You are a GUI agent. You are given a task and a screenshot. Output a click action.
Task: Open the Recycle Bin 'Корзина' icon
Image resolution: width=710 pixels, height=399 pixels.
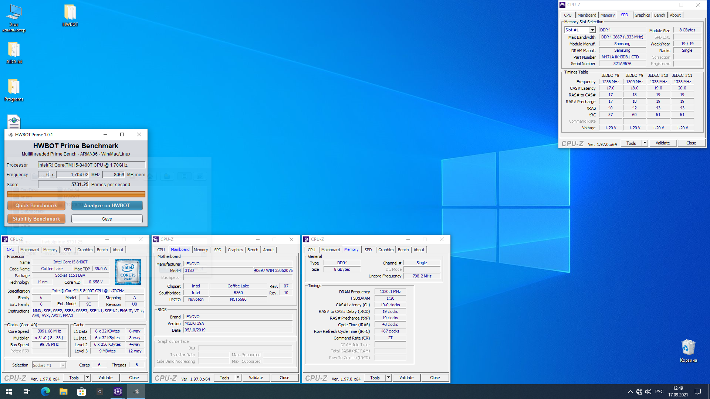[x=688, y=351]
